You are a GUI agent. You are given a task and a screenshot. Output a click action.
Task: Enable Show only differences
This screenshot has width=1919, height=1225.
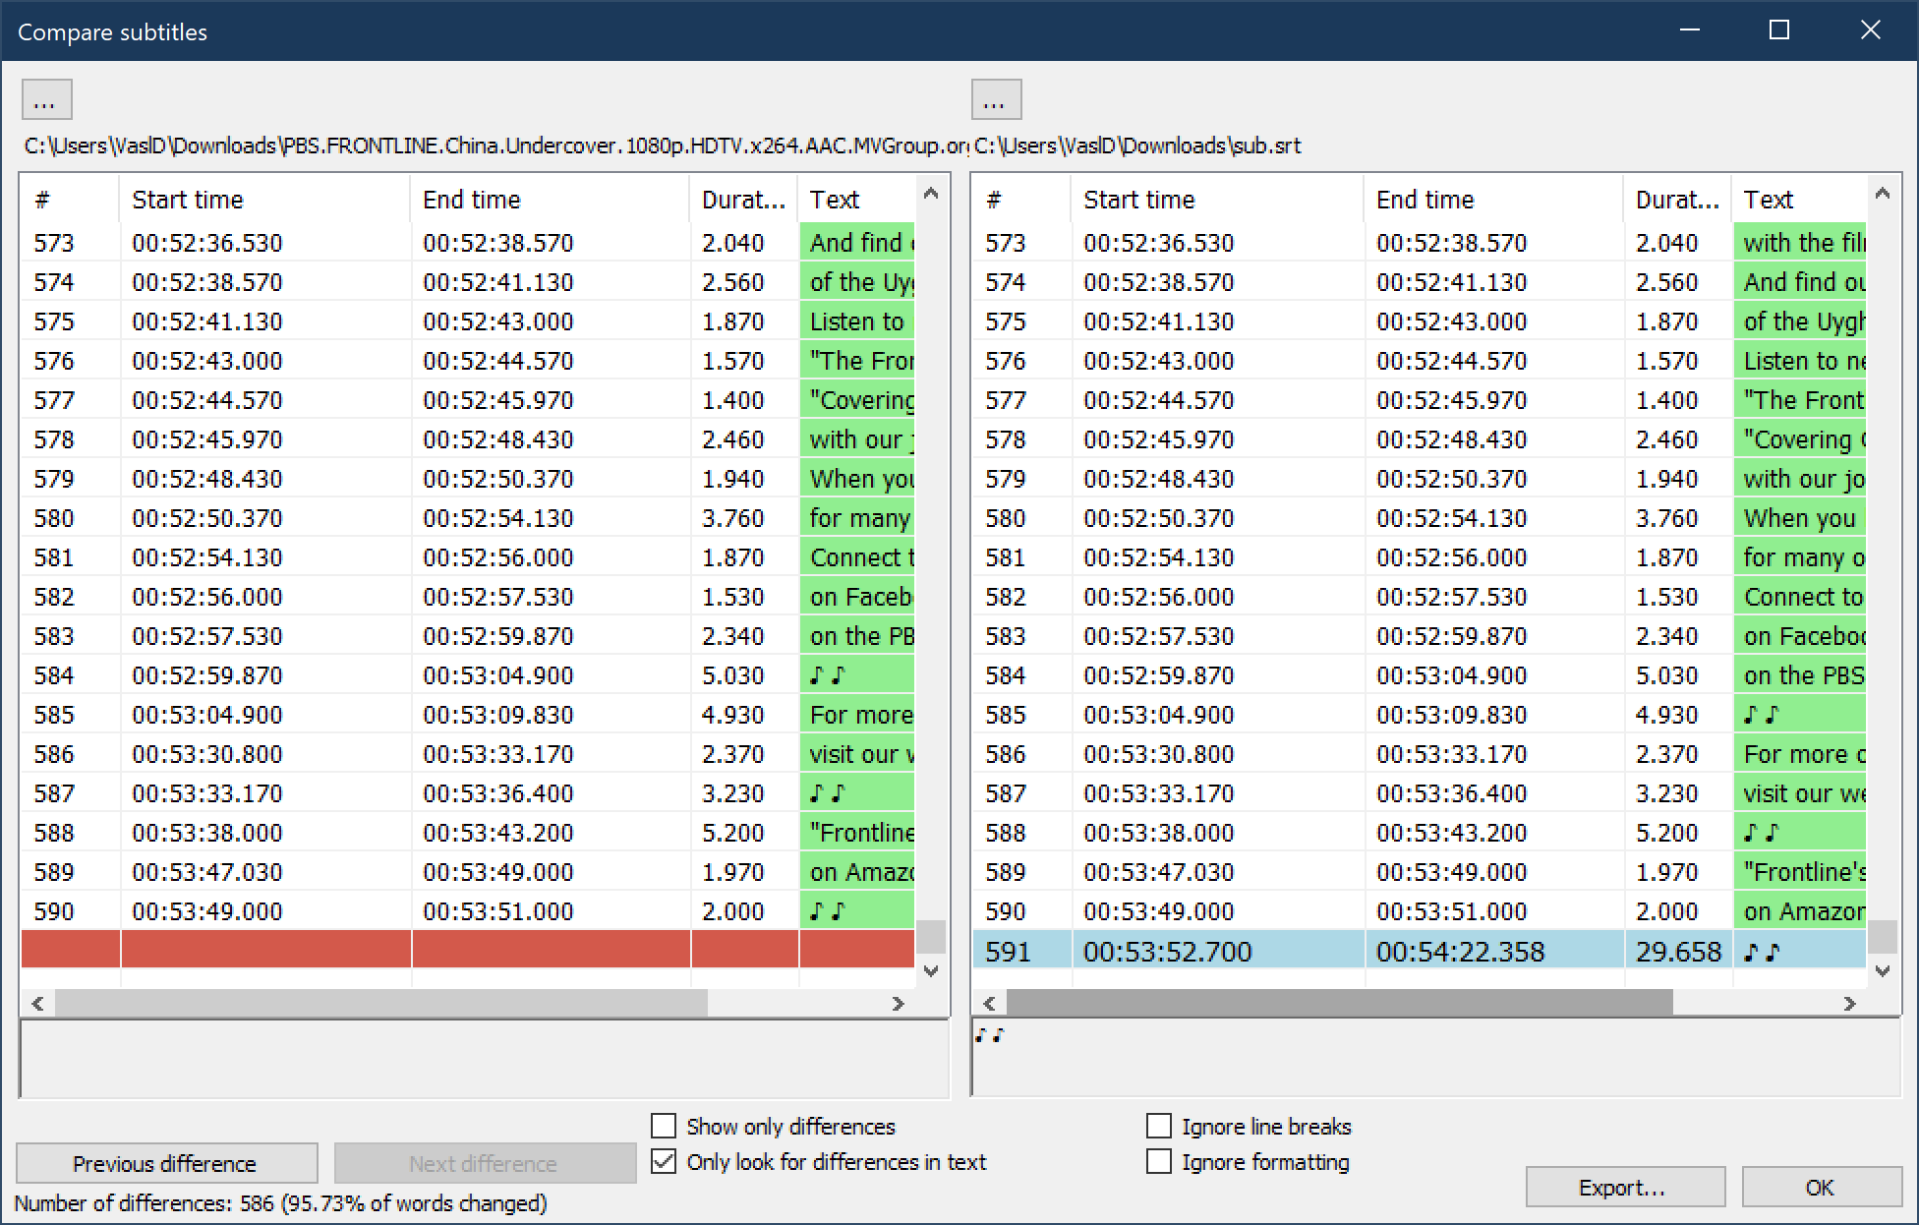point(663,1126)
